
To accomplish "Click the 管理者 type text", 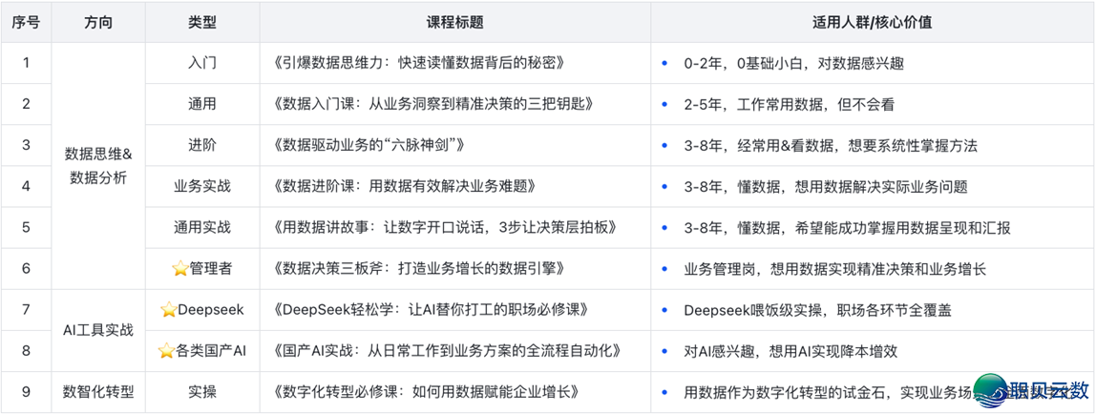I will pyautogui.click(x=210, y=269).
